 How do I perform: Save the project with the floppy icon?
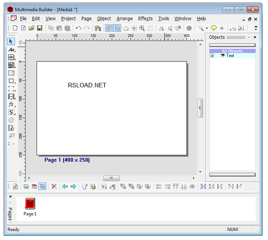pyautogui.click(x=40, y=28)
